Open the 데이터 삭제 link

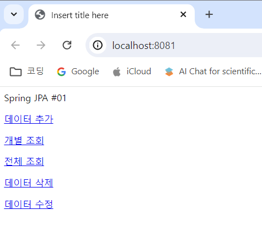tap(29, 183)
